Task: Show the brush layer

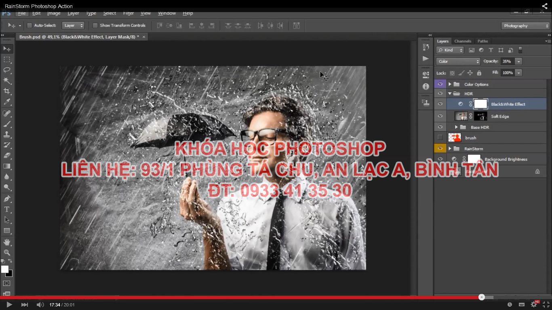Action: 440,138
